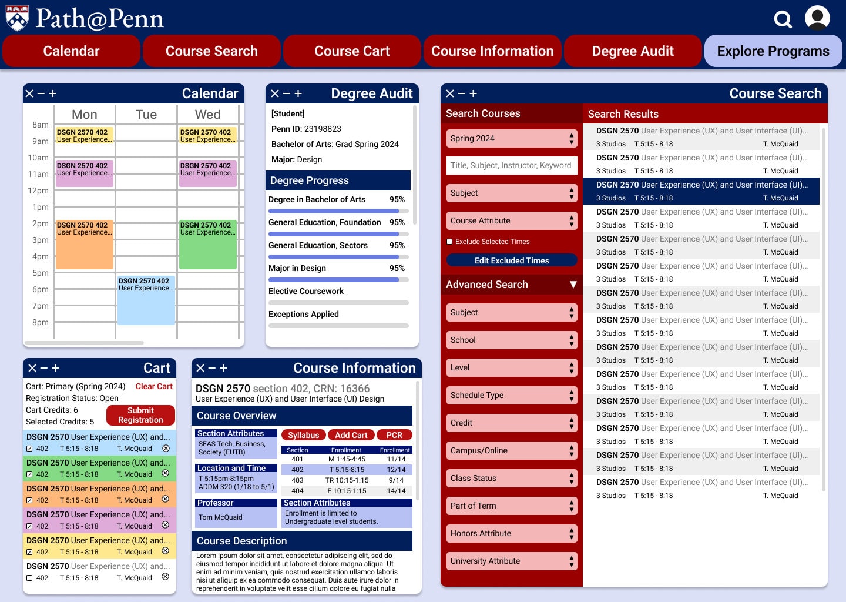Click the Submit Registration button
This screenshot has width=846, height=602.
[x=140, y=415]
